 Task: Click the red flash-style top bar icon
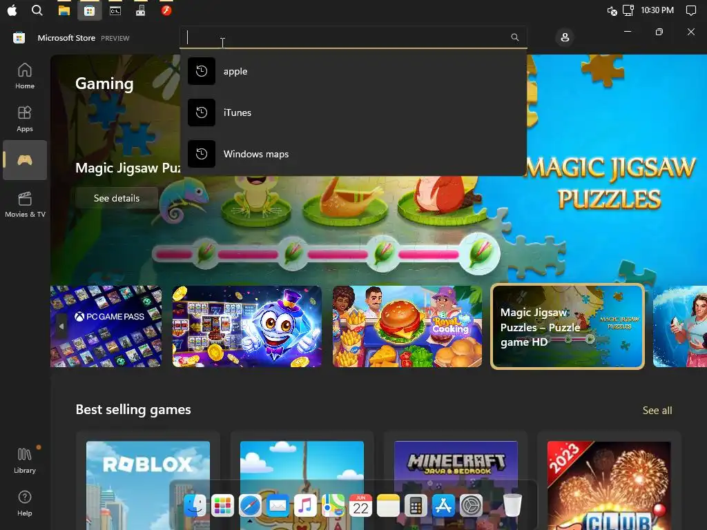[x=166, y=10]
